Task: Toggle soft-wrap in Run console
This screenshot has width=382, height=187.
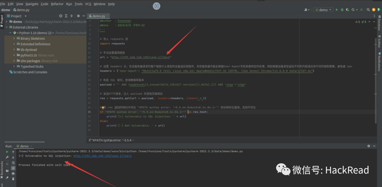Action: [13, 163]
